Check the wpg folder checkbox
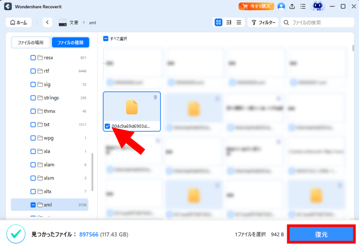 (x=33, y=138)
